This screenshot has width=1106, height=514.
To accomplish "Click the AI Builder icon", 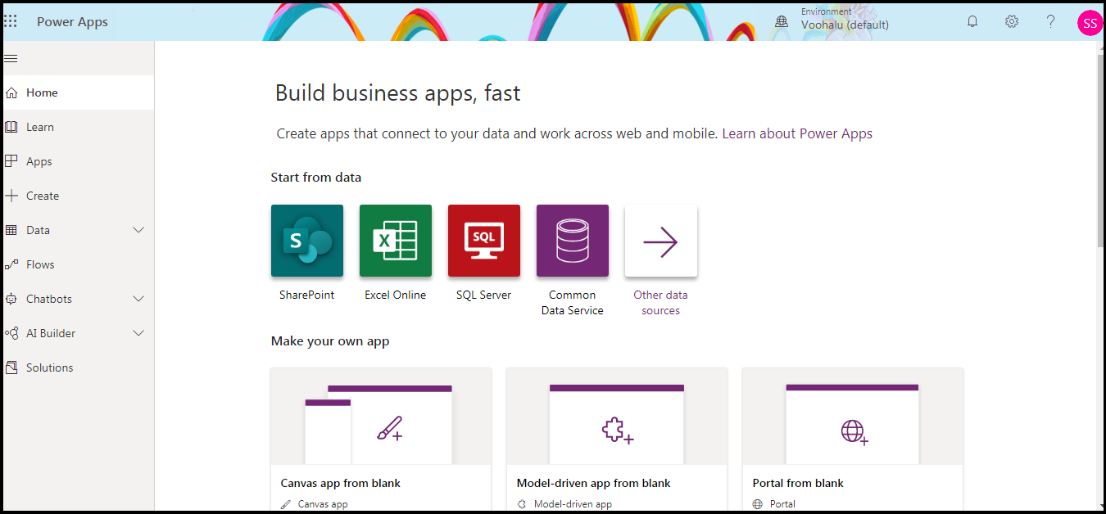I will pos(11,333).
